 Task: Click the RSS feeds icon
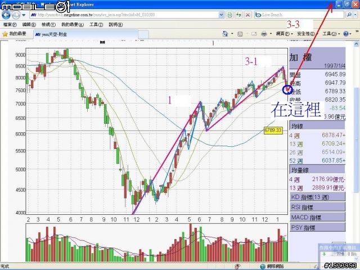coord(240,34)
